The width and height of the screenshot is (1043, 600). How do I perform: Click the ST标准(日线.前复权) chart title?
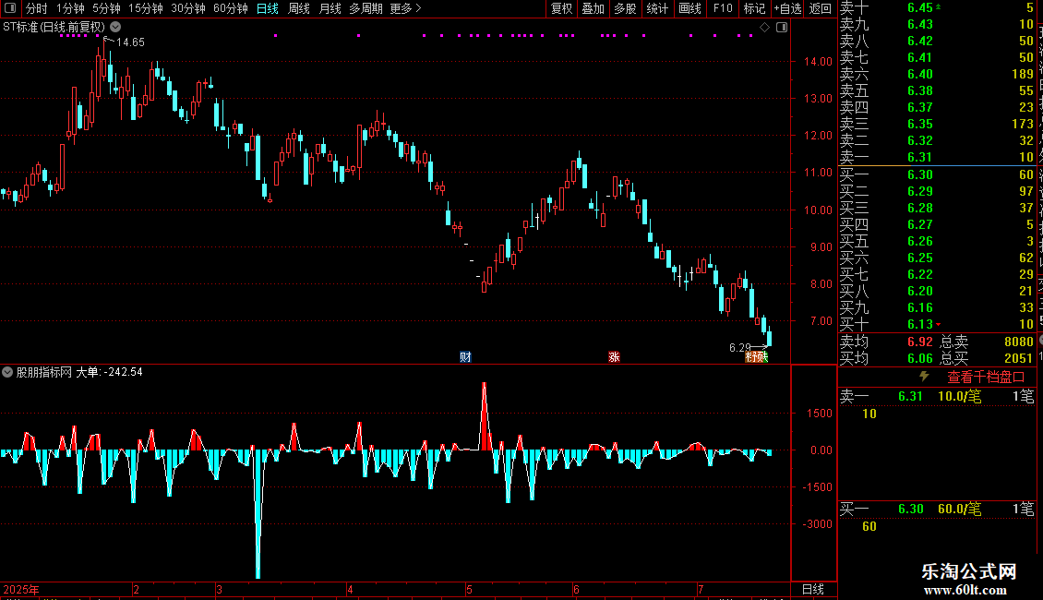coord(54,28)
